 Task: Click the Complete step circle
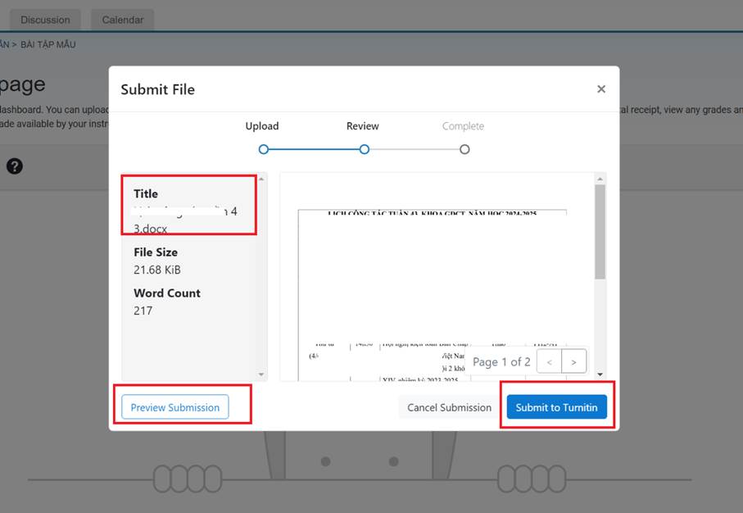point(464,149)
